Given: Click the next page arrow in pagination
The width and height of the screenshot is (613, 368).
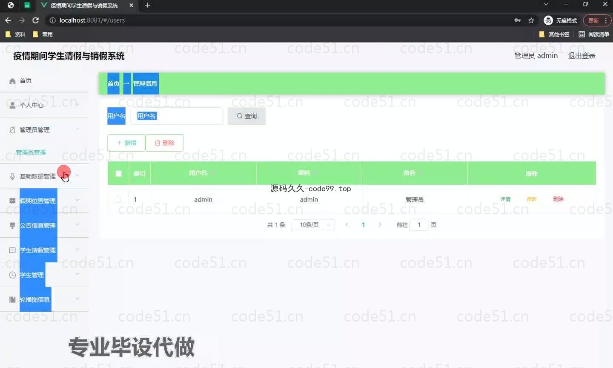Looking at the screenshot, I should (380, 225).
